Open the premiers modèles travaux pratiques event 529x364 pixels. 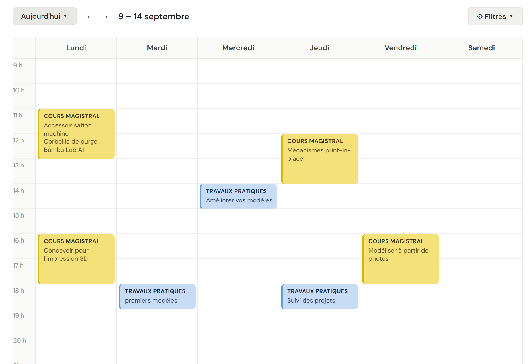tap(157, 296)
